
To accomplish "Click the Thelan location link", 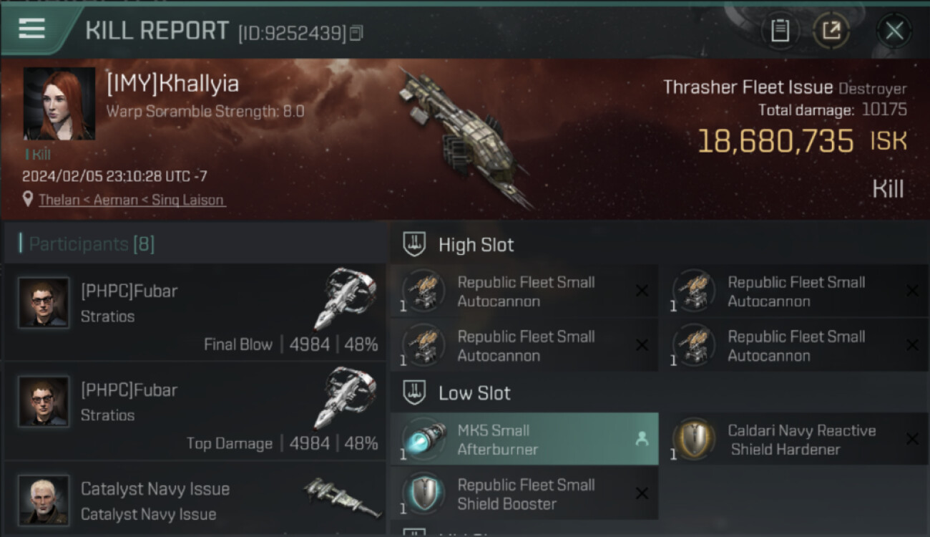I will [132, 200].
